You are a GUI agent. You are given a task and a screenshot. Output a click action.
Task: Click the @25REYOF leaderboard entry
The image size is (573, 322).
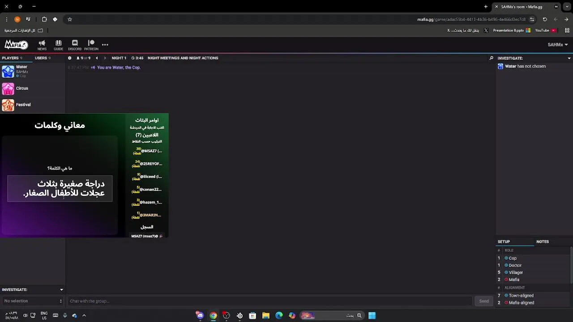click(147, 164)
